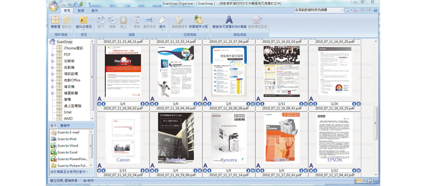Open the 操作 dropdown arrow
The image size is (426, 186).
coord(162,30)
